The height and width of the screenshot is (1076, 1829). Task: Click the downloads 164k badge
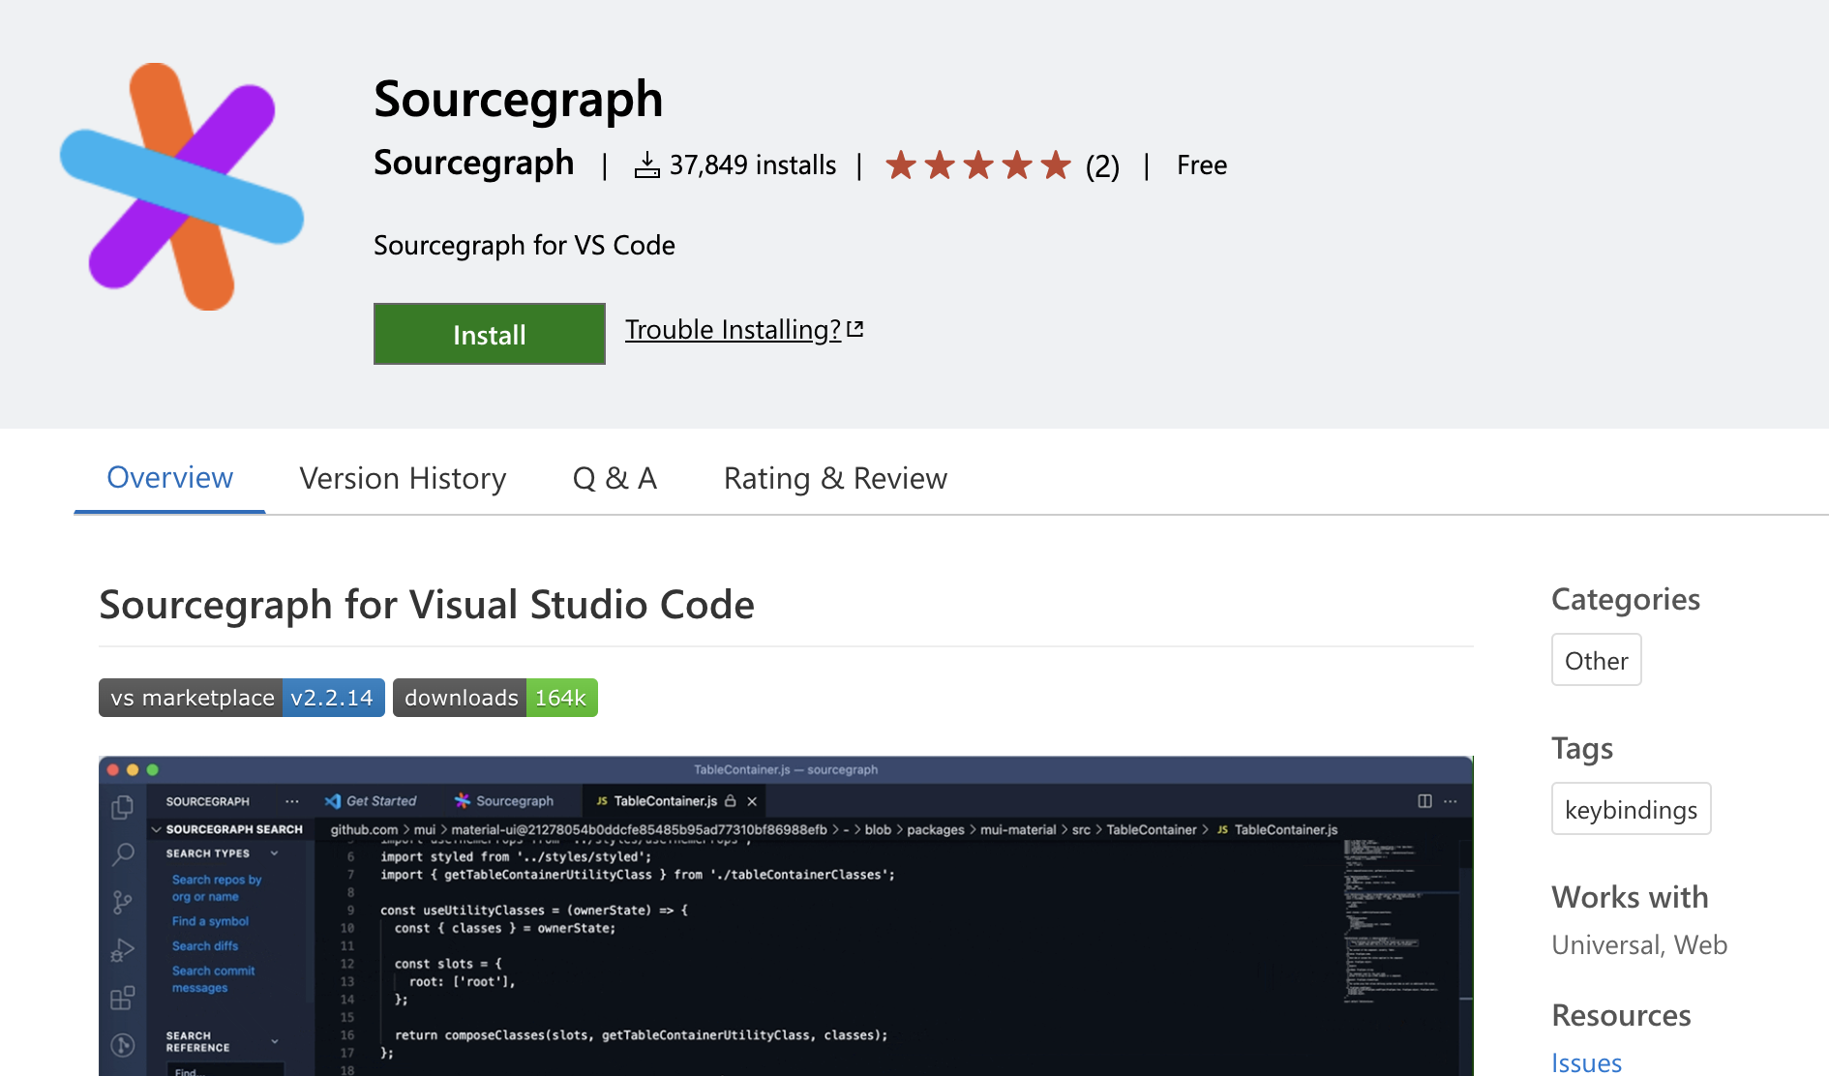pos(495,698)
